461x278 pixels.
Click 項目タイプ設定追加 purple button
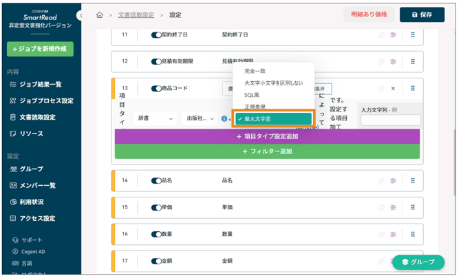point(266,136)
